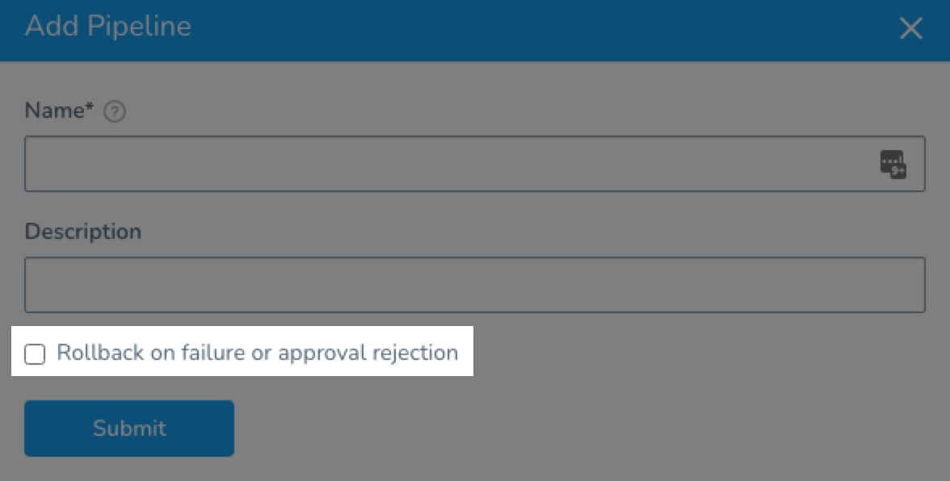Select the circled question mark icon

point(115,111)
